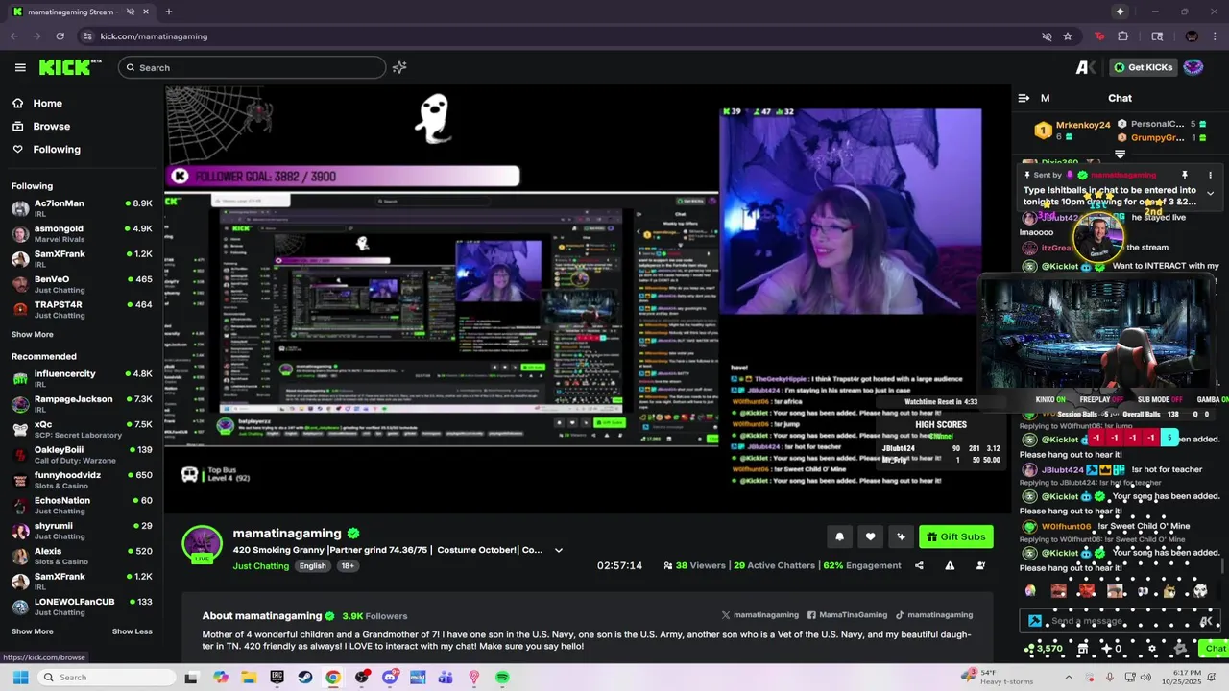Reload the page in Chrome

pos(60,36)
